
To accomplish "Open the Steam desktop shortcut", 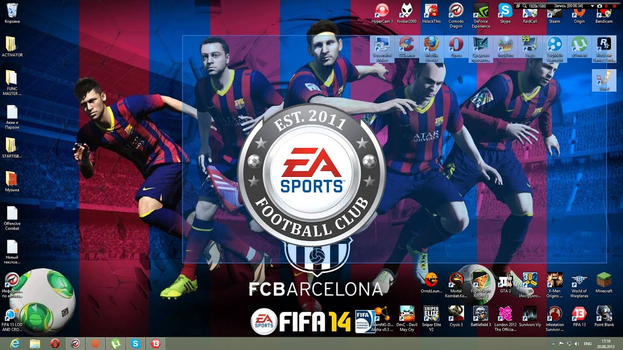I will click(x=554, y=14).
